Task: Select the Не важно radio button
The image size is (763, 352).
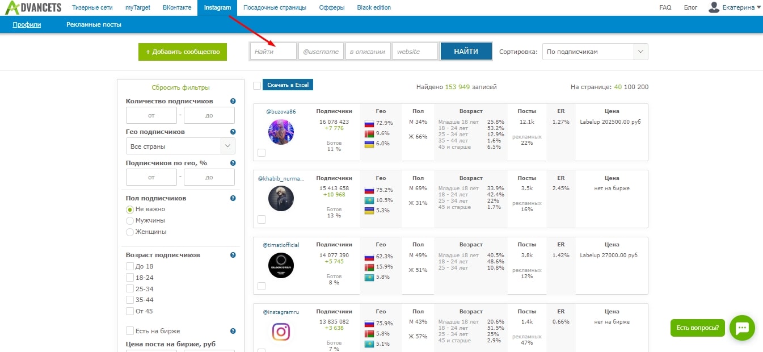Action: point(130,209)
